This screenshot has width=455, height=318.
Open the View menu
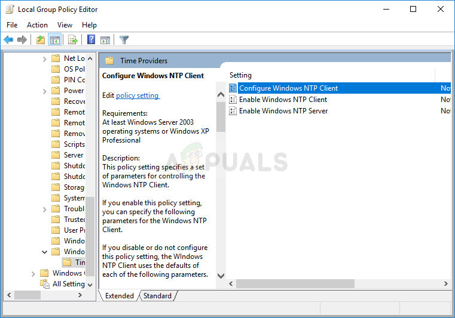(x=65, y=25)
